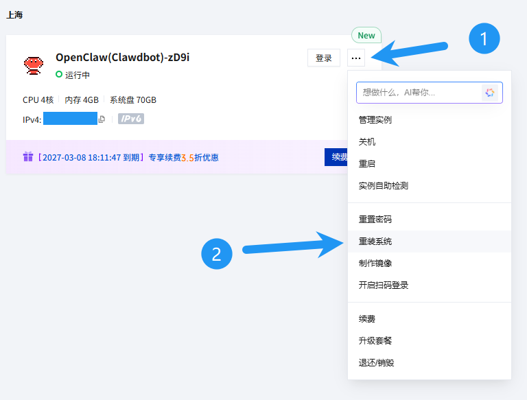Click the green New badge
This screenshot has width=527, height=400.
tap(366, 36)
